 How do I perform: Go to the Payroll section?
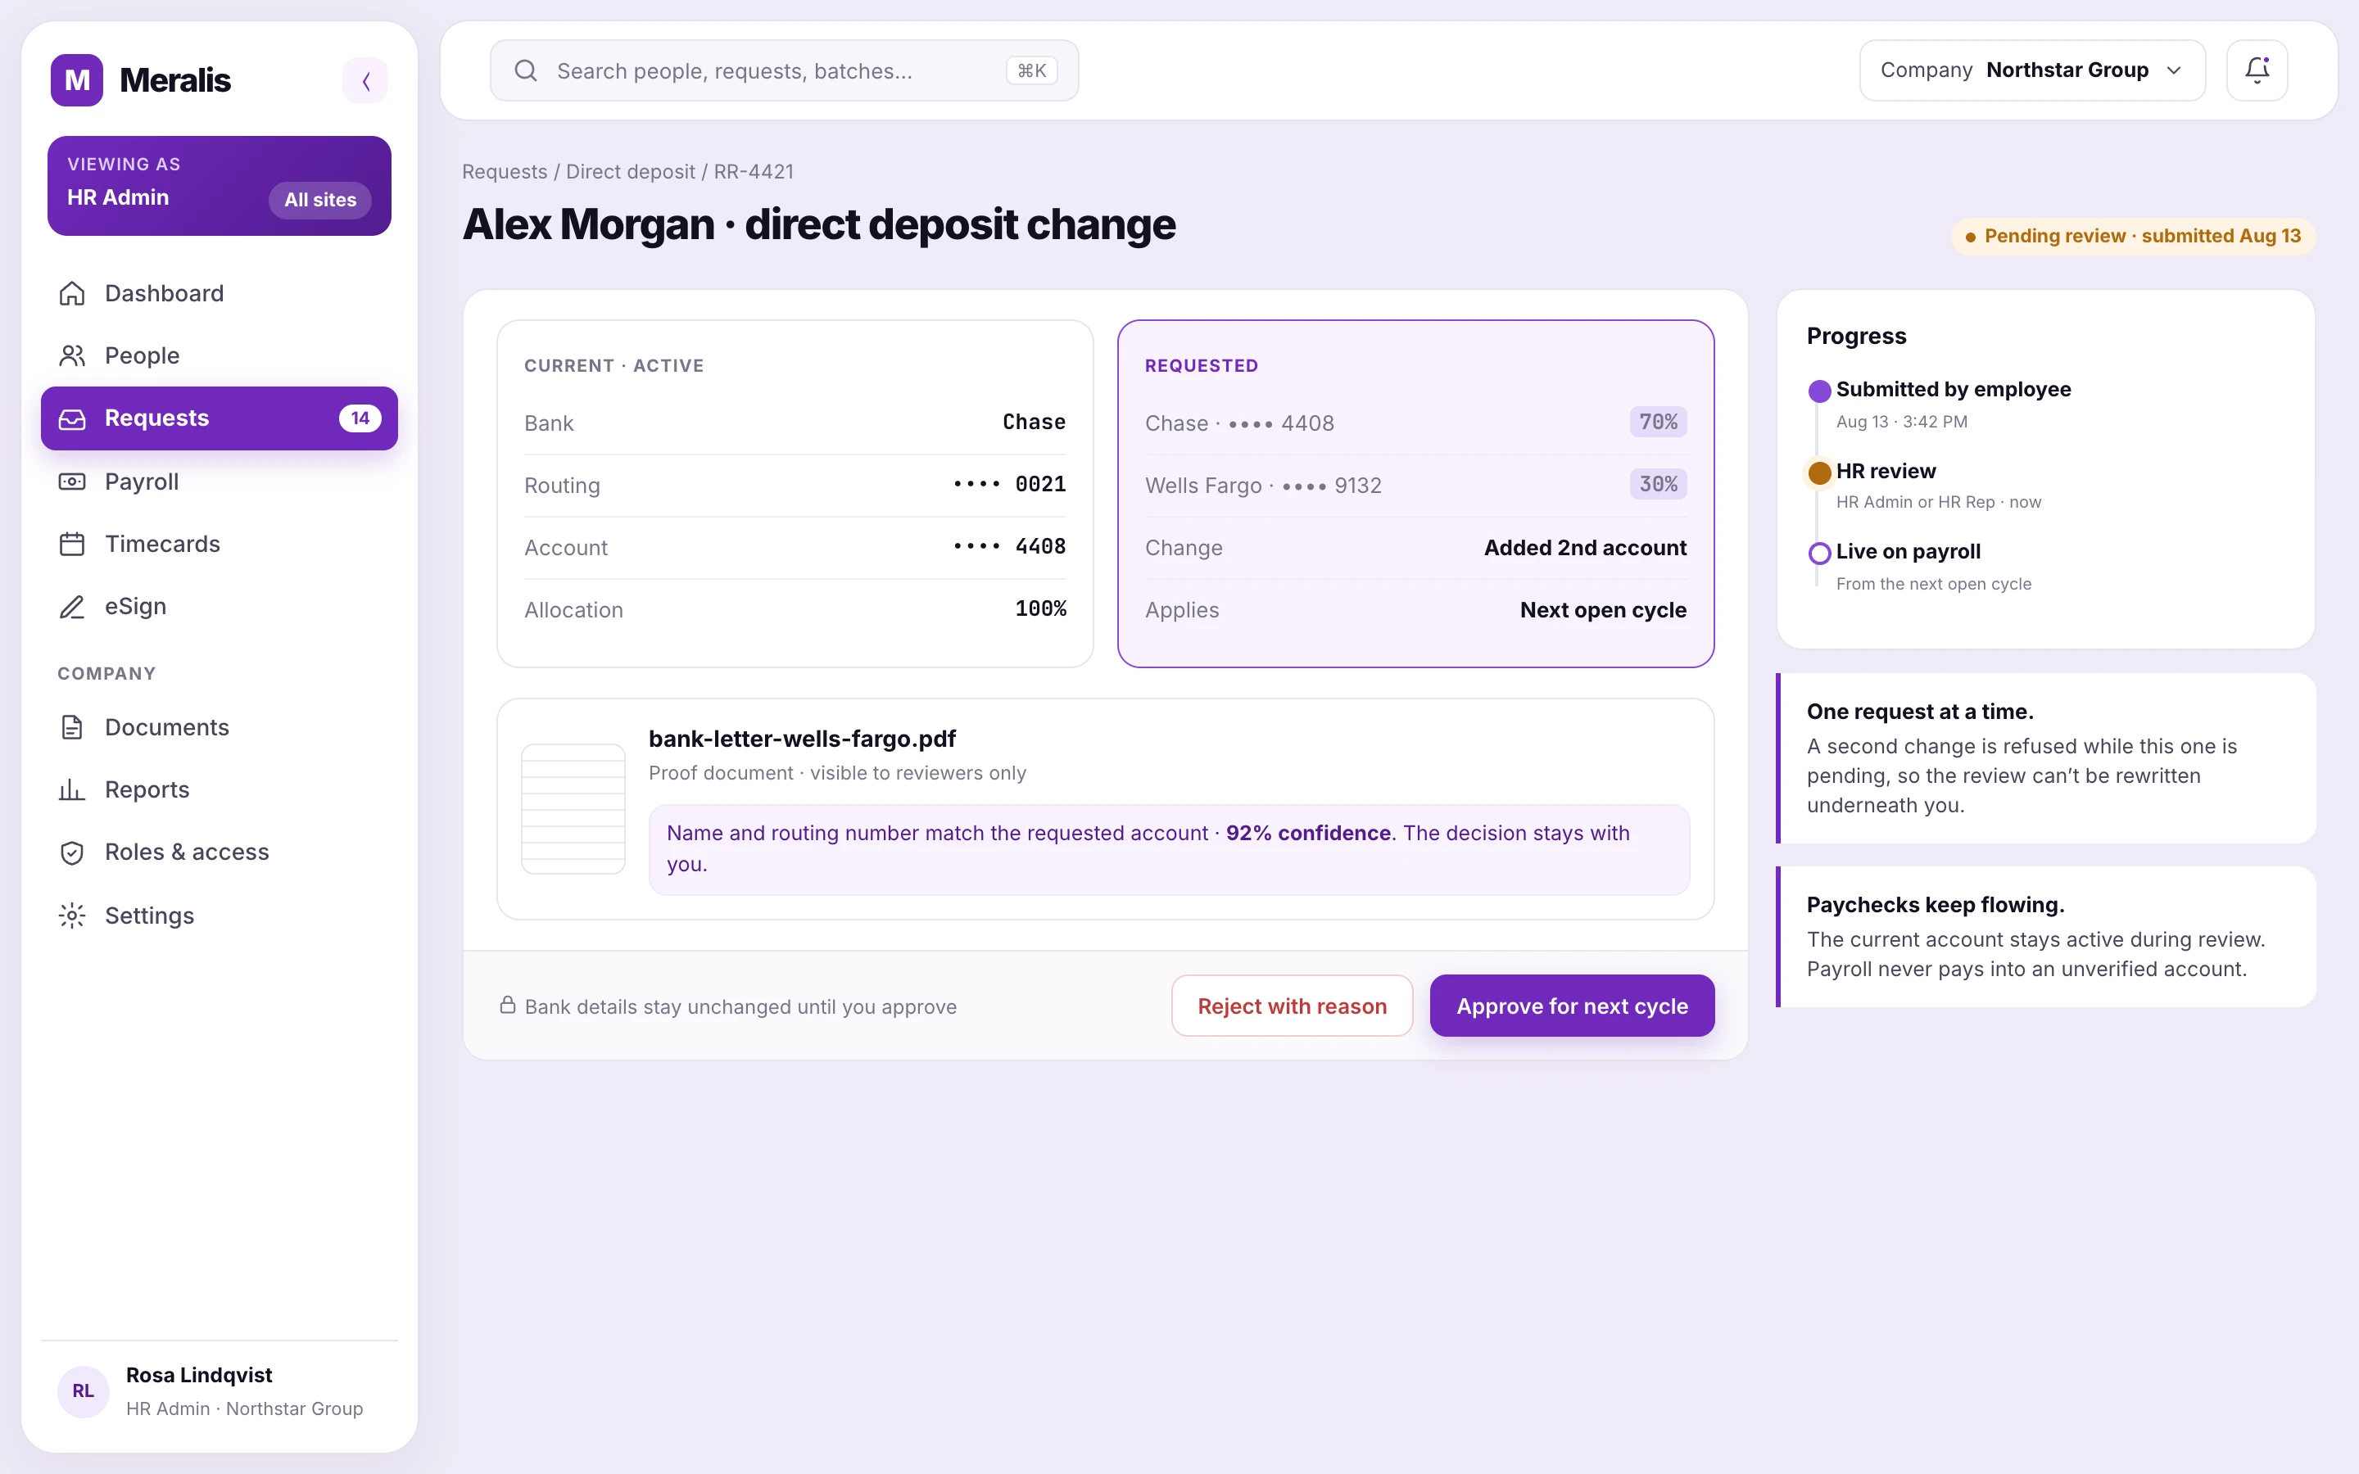tap(220, 482)
